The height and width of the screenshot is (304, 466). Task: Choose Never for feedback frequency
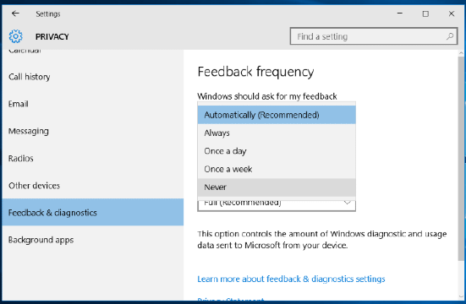[277, 187]
